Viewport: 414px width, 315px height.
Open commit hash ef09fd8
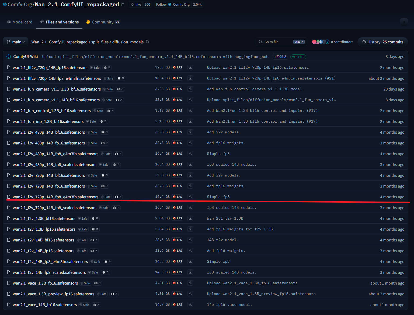pos(280,57)
